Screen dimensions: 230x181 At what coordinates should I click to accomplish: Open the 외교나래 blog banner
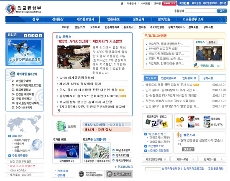[157, 121]
